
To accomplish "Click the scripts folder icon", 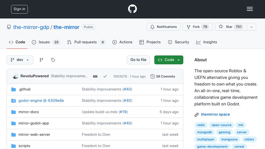I will 14,146.
